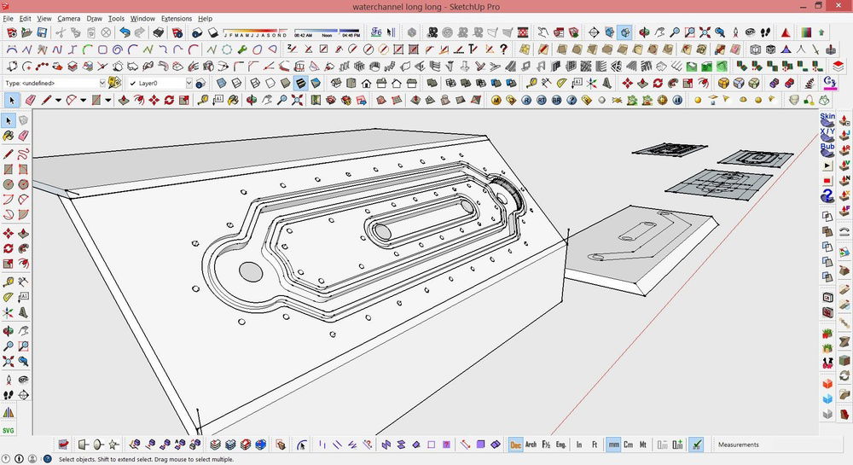Expand the Arc tool dropdown arrow
The height and width of the screenshot is (465, 853).
84,101
